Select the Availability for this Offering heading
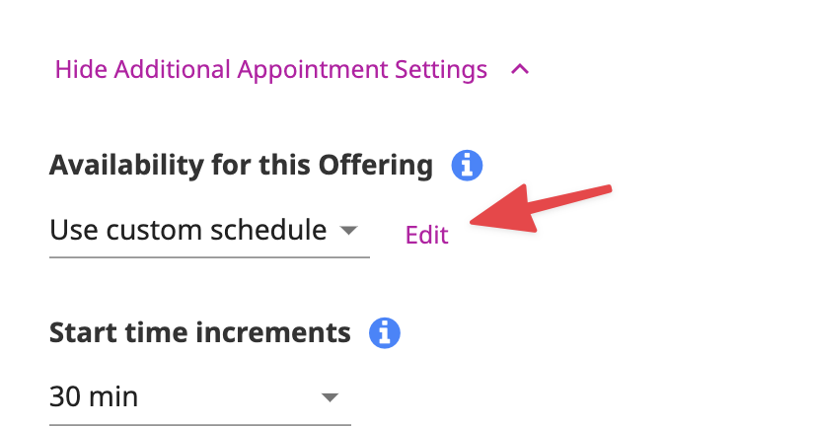Screen dimensions: 813x426 pyautogui.click(x=241, y=166)
